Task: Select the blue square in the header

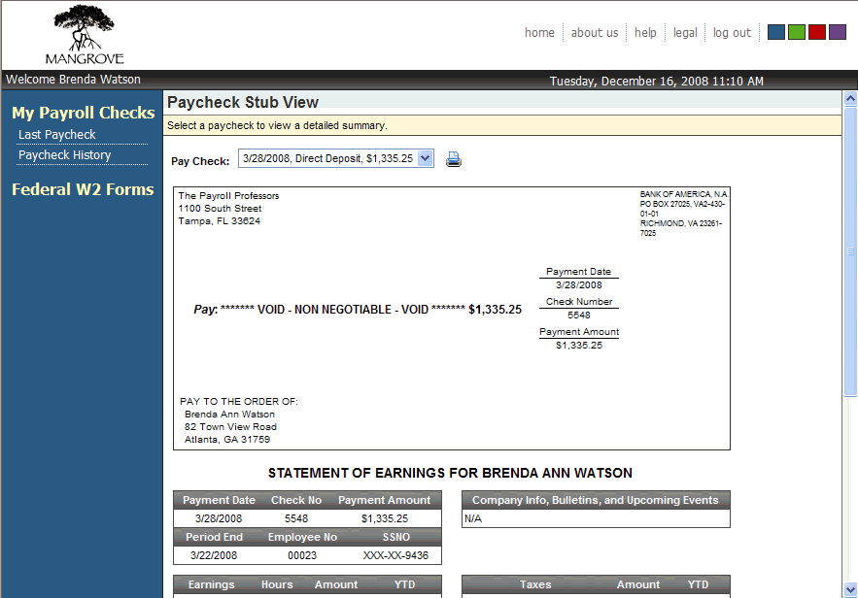Action: click(775, 31)
